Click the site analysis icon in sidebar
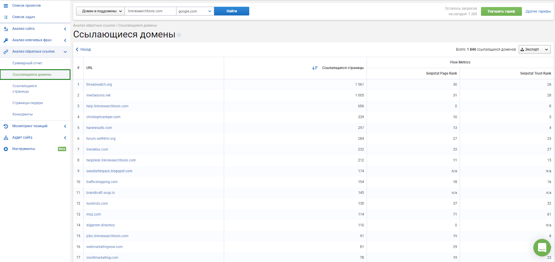The image size is (555, 262). [6, 29]
